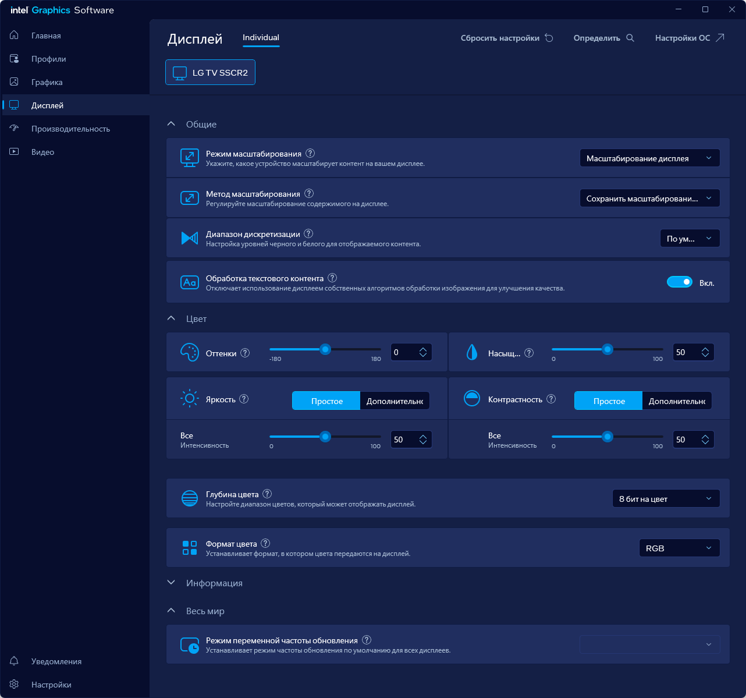Open the 8 бит на цвет dropdown
Screen dimensions: 746x698
point(666,499)
